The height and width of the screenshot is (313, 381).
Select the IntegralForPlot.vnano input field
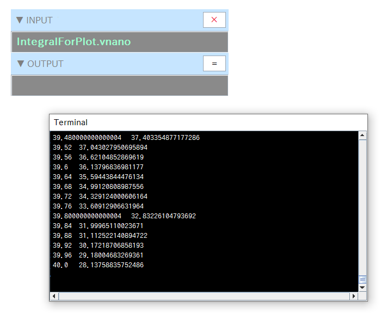pos(120,42)
